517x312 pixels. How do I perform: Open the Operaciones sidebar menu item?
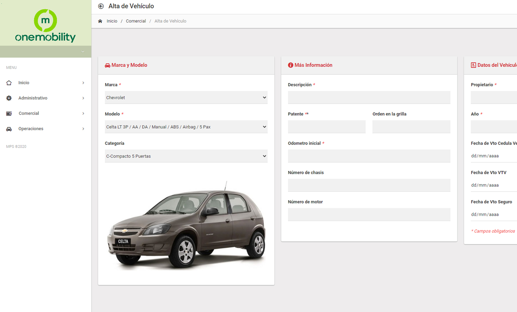pyautogui.click(x=46, y=129)
